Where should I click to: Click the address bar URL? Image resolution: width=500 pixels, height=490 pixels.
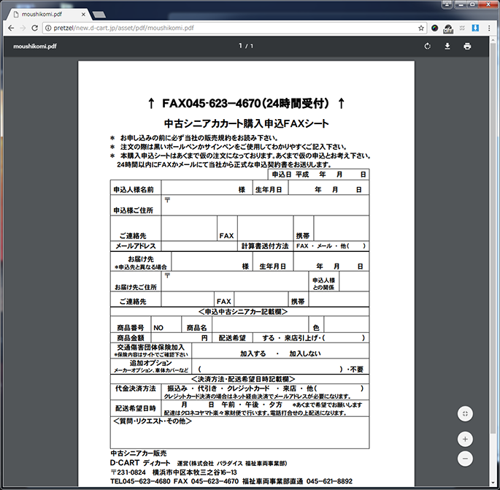pyautogui.click(x=124, y=28)
